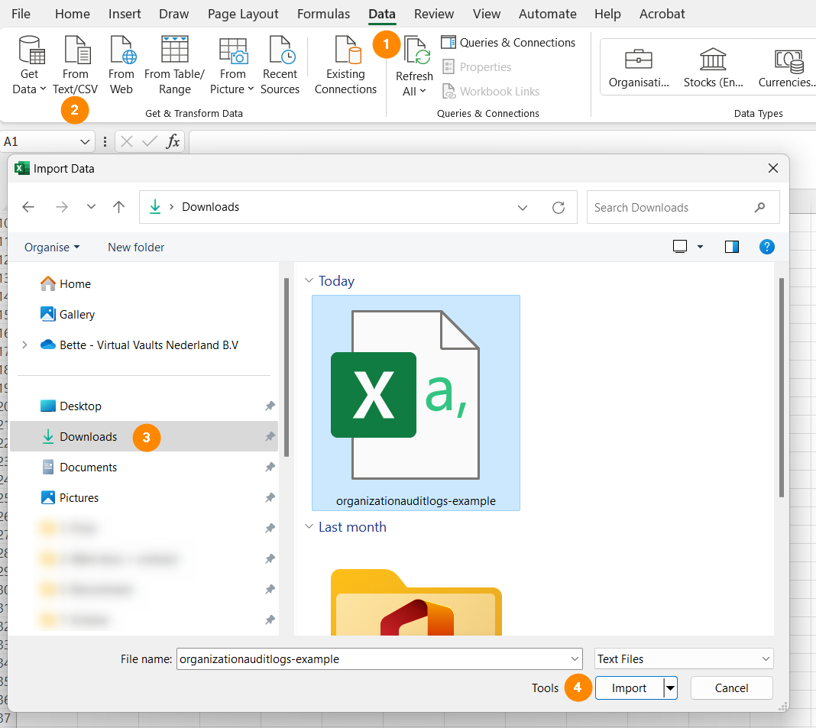Viewport: 816px width, 728px height.
Task: Open the Text Files type dropdown
Action: (x=684, y=659)
